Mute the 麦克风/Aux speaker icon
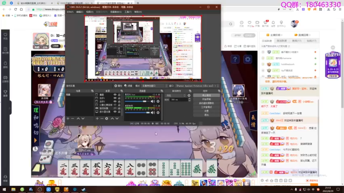The image size is (344, 193). [153, 101]
